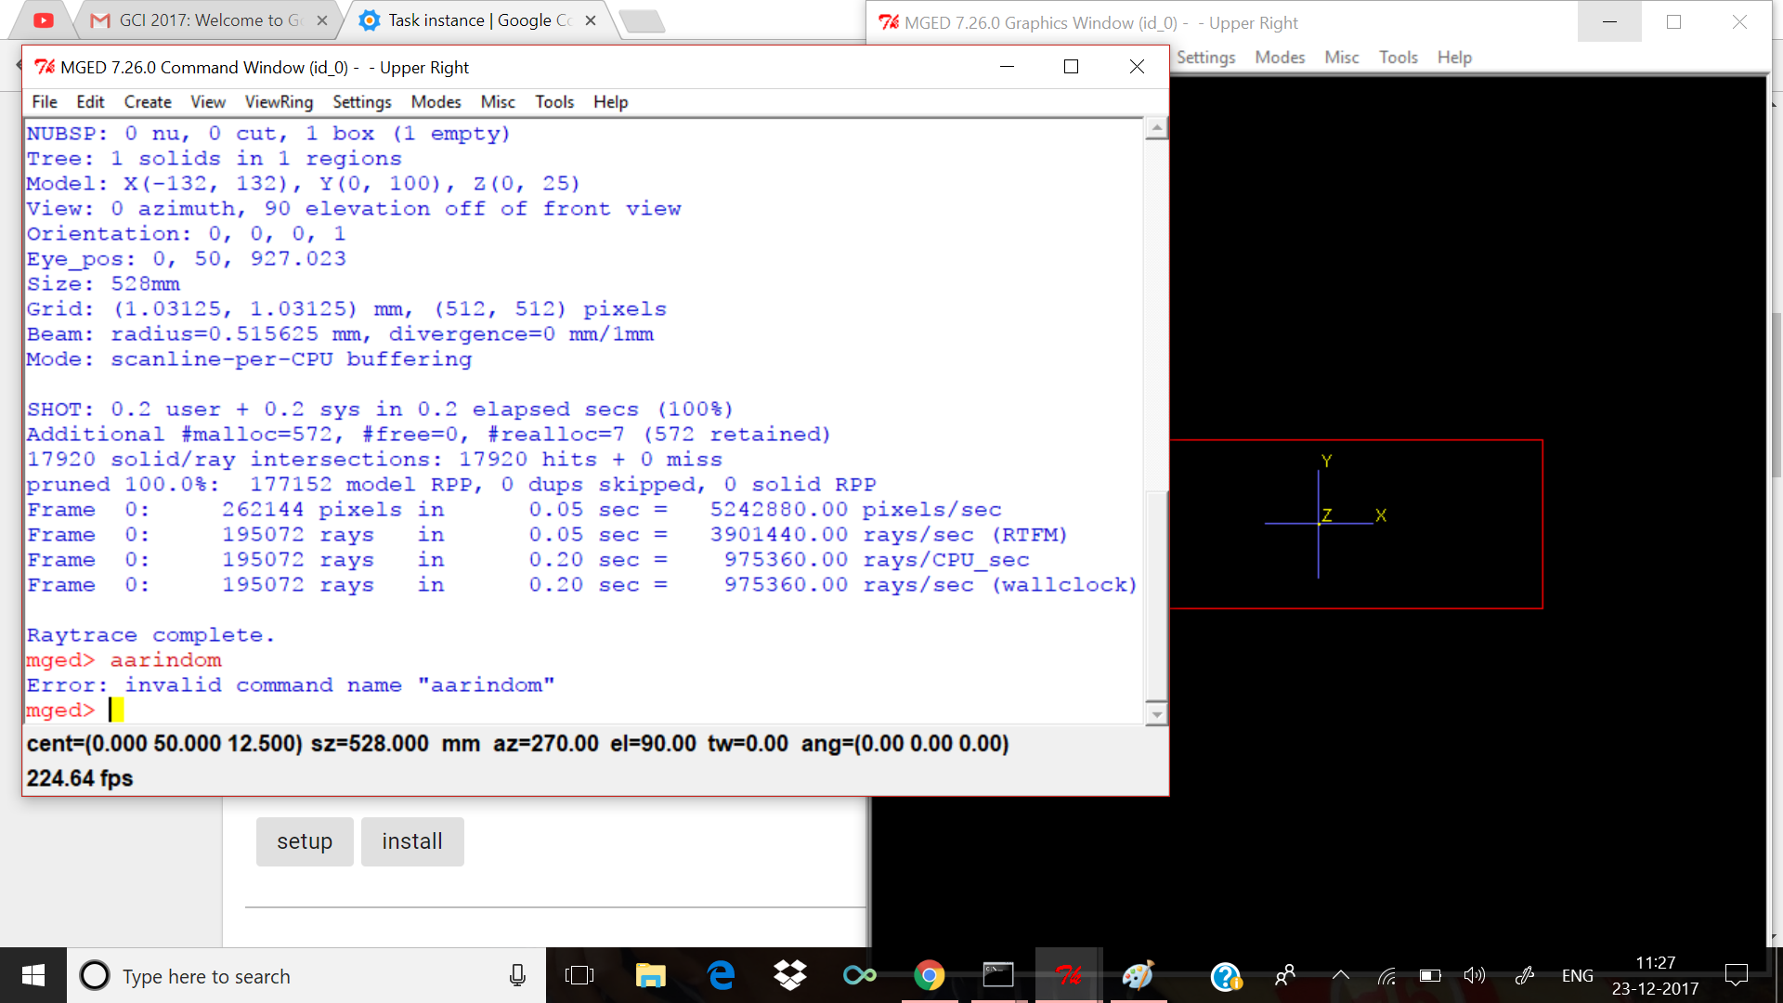The image size is (1783, 1003).
Task: Open Arduino infinity icon on taskbar
Action: point(860,975)
